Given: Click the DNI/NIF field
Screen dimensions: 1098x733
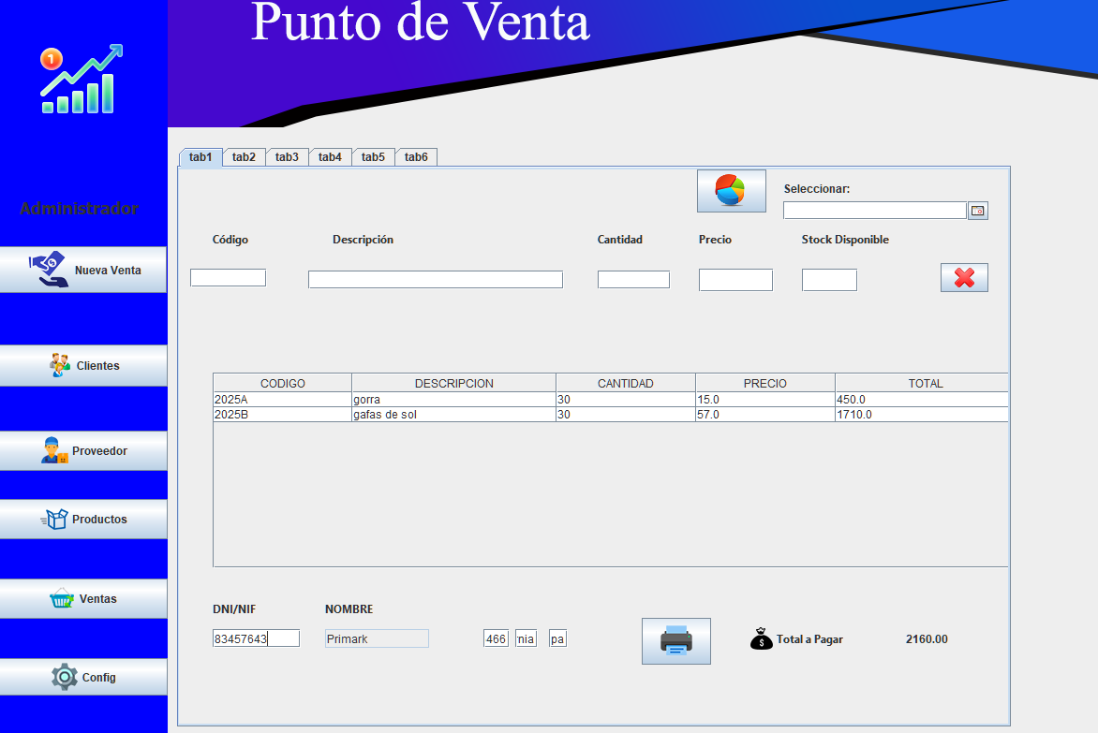Looking at the screenshot, I should 256,638.
